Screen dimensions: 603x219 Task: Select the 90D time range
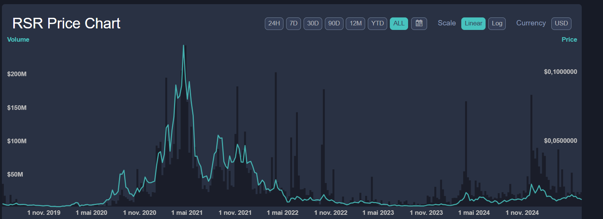coord(334,23)
